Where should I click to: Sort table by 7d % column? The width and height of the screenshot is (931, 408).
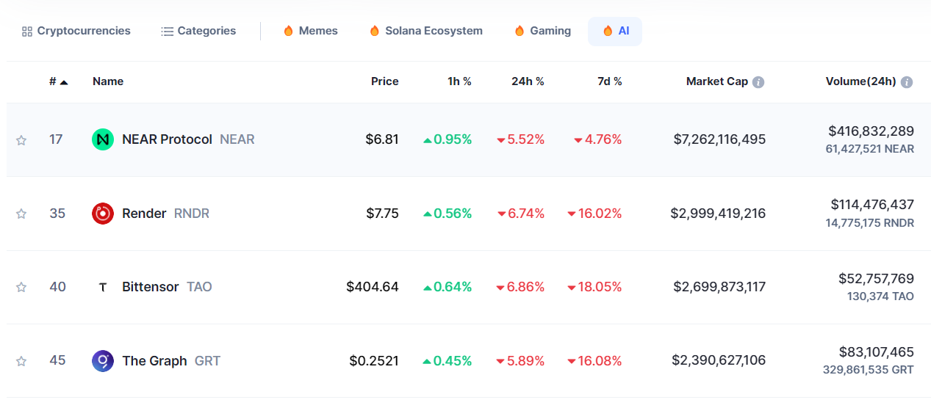coord(610,81)
